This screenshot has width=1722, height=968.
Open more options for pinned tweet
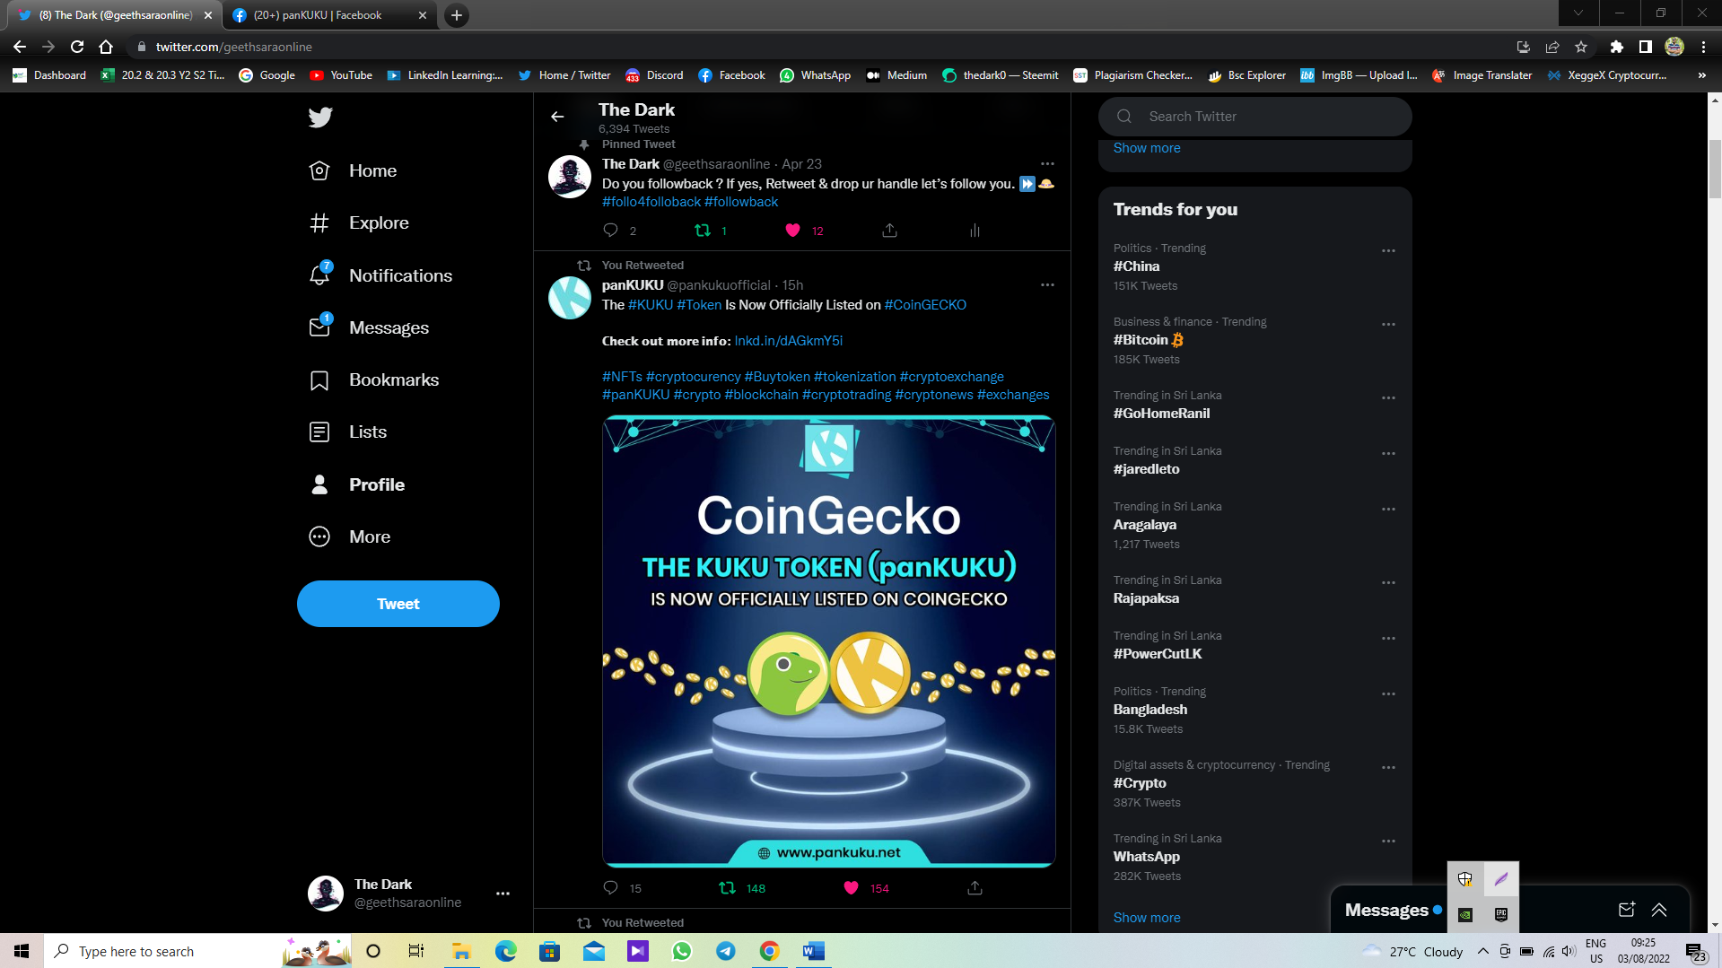(x=1047, y=163)
